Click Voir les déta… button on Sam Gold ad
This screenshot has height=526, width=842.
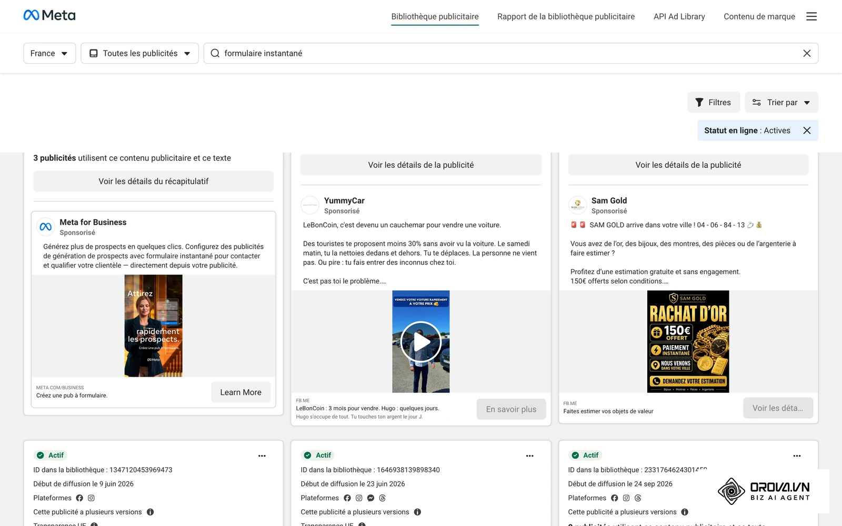coord(778,408)
